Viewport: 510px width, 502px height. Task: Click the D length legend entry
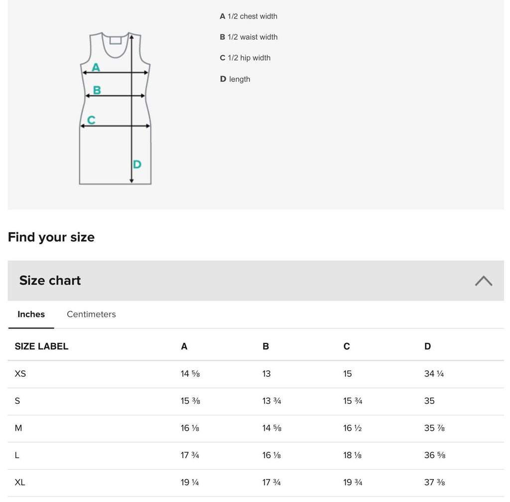tap(235, 79)
